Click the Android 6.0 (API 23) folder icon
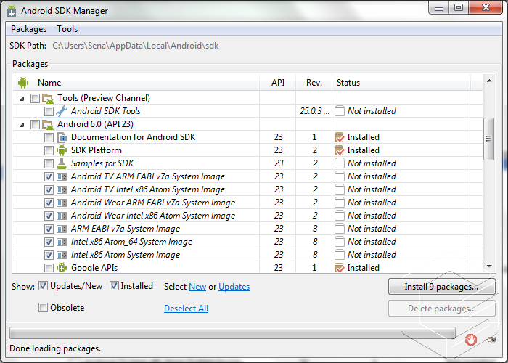508x363 pixels. pyautogui.click(x=48, y=124)
